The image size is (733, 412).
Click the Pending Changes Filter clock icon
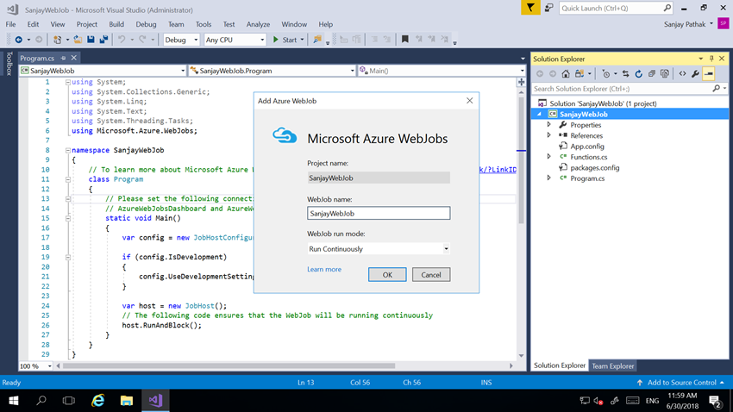[606, 74]
